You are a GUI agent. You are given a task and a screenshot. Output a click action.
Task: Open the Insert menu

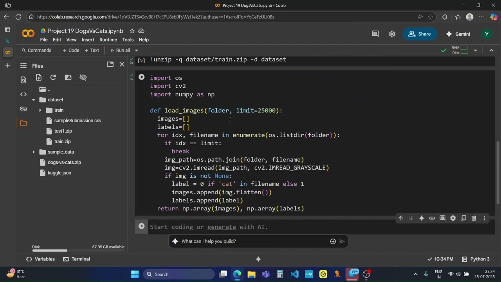[x=88, y=40]
